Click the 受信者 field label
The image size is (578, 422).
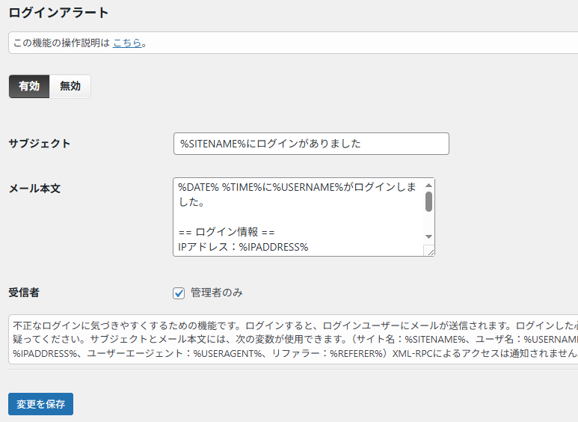[x=24, y=293]
